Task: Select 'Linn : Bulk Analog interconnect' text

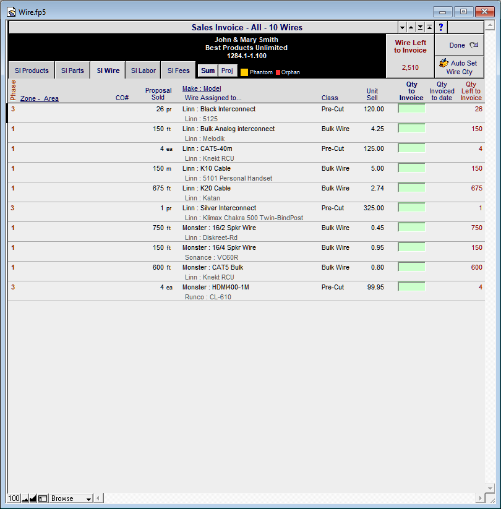Action: point(228,129)
